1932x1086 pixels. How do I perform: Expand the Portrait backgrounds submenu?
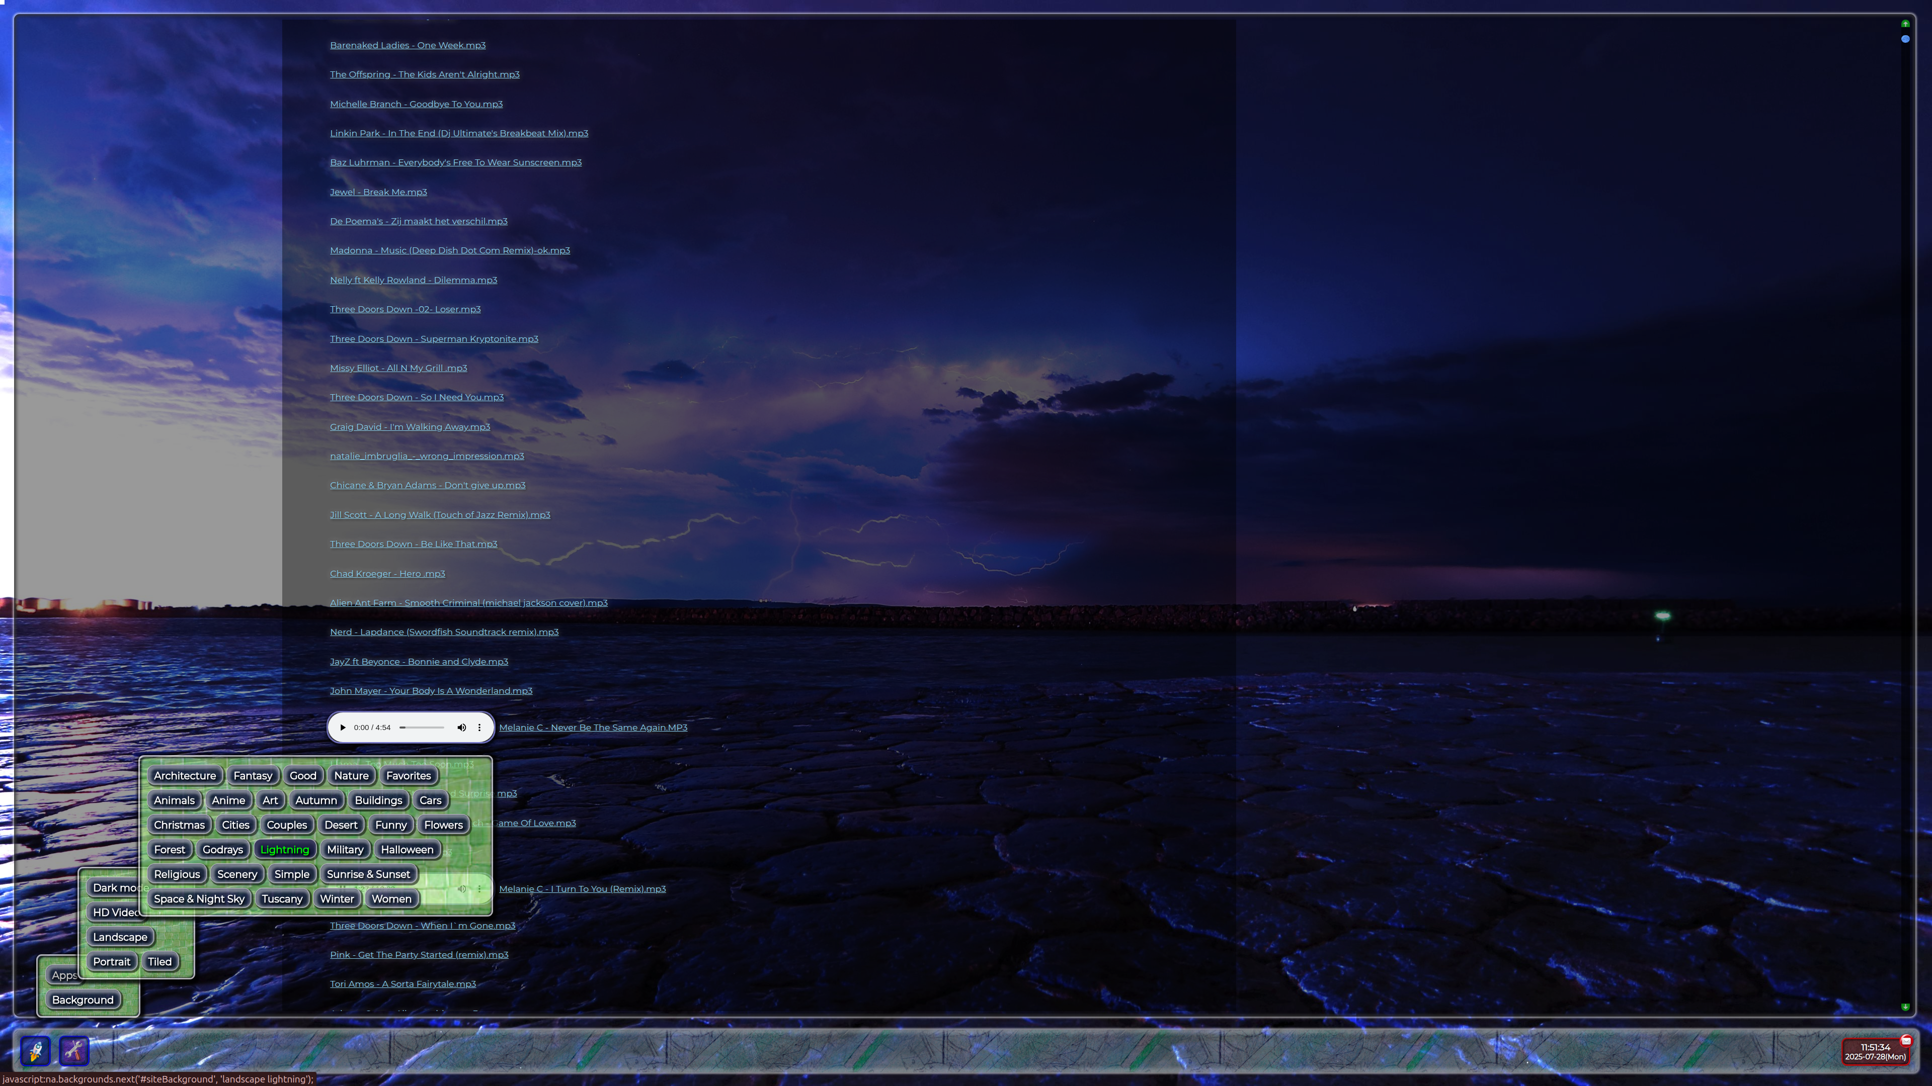click(x=111, y=962)
